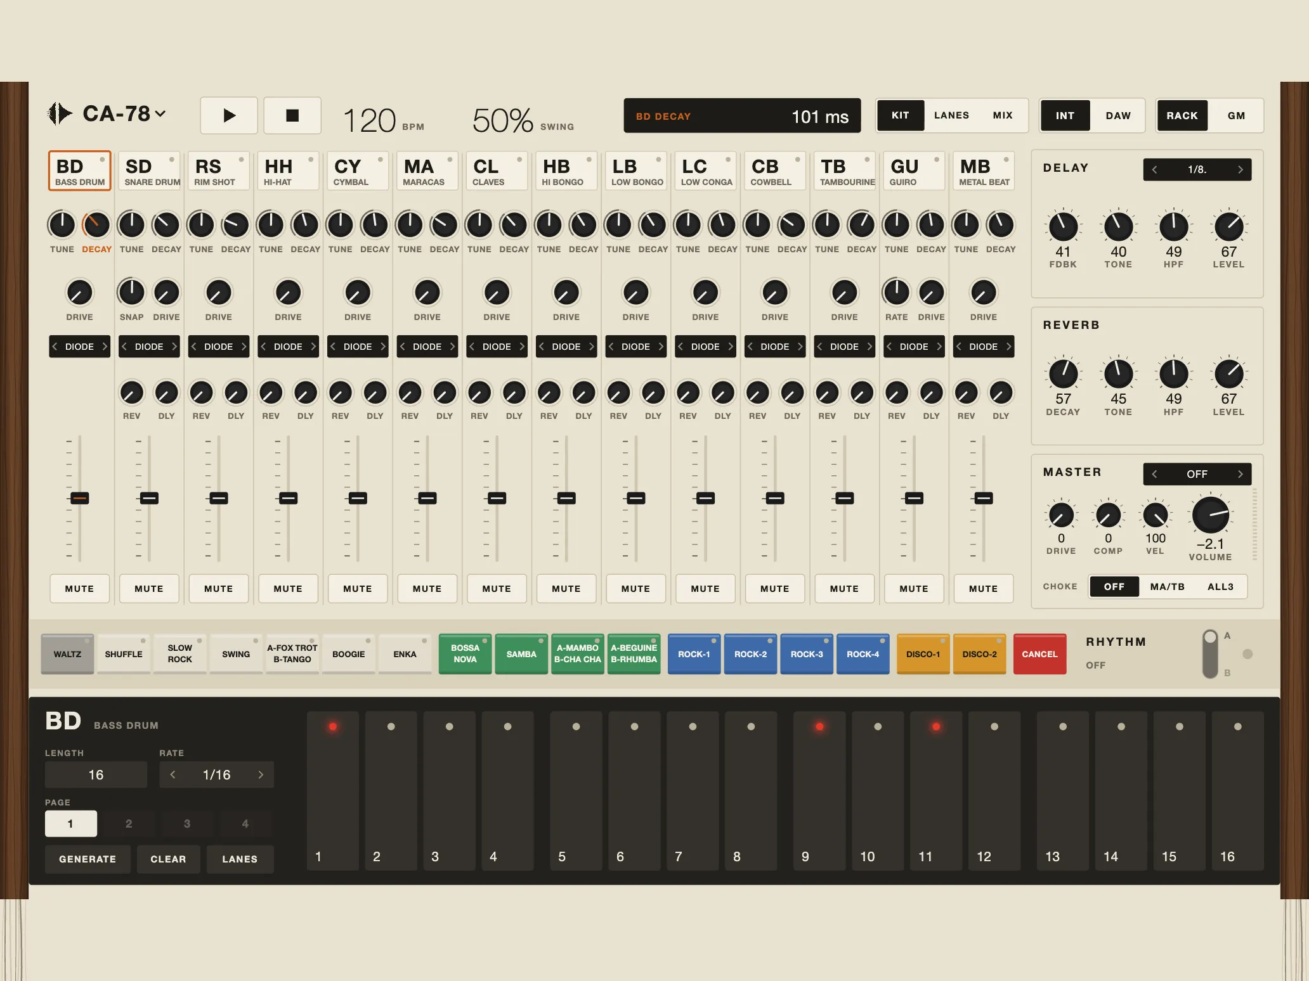Viewport: 1309px width, 981px height.
Task: Click the Master OFF selector's left arrow
Action: tap(1155, 474)
